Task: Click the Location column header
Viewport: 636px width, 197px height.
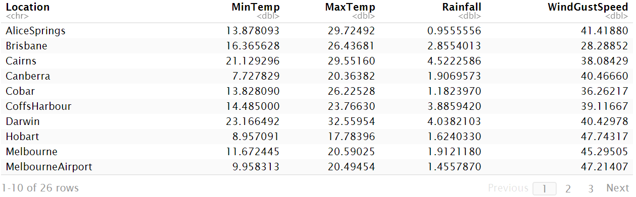Action: point(28,7)
